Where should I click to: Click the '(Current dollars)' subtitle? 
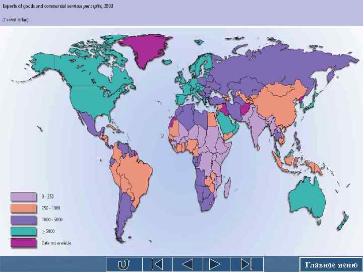tap(16, 20)
